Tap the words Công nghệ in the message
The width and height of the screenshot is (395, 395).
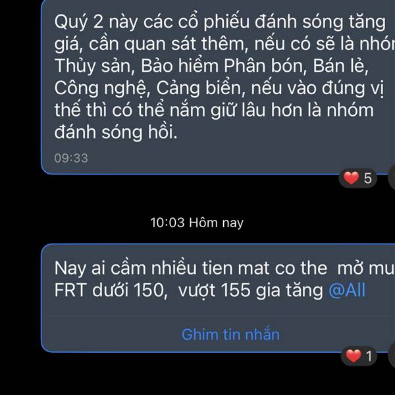[102, 88]
